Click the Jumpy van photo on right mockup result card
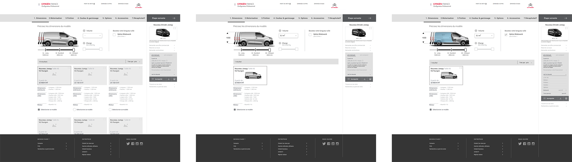This screenshot has height=162, width=572. pyautogui.click(x=449, y=75)
